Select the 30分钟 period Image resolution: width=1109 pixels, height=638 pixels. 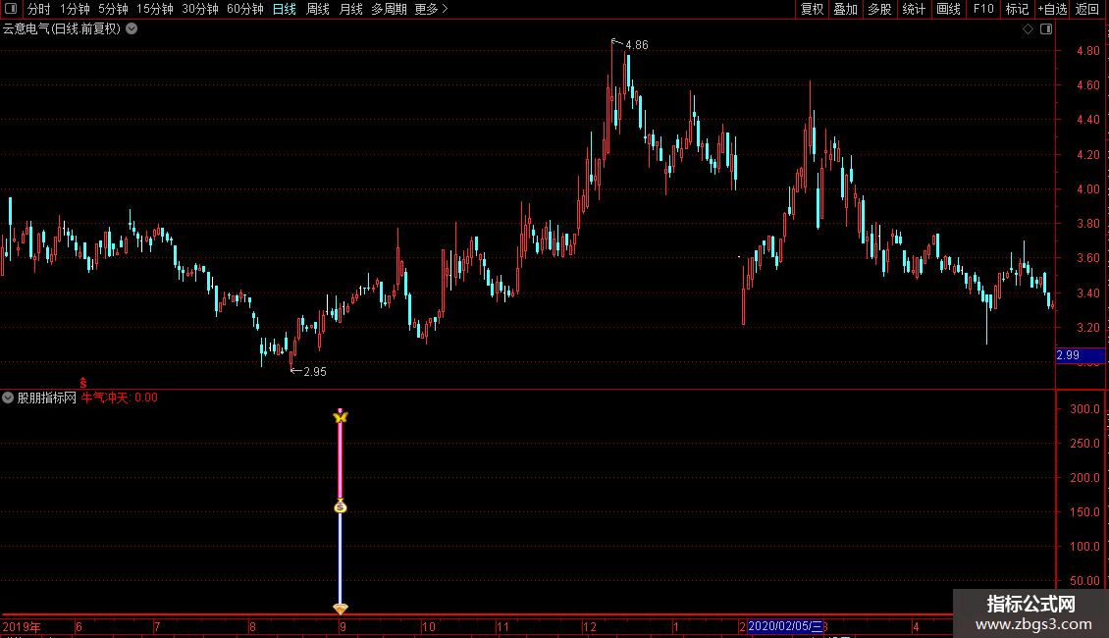coord(199,9)
